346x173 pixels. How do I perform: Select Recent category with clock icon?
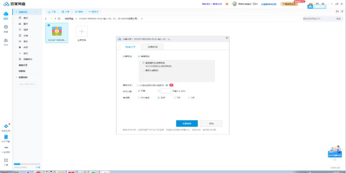click(24, 18)
